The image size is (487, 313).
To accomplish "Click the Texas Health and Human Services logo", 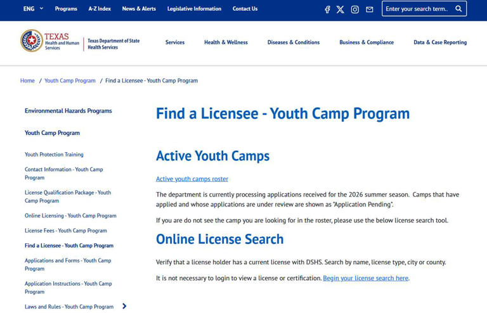I will coord(49,41).
